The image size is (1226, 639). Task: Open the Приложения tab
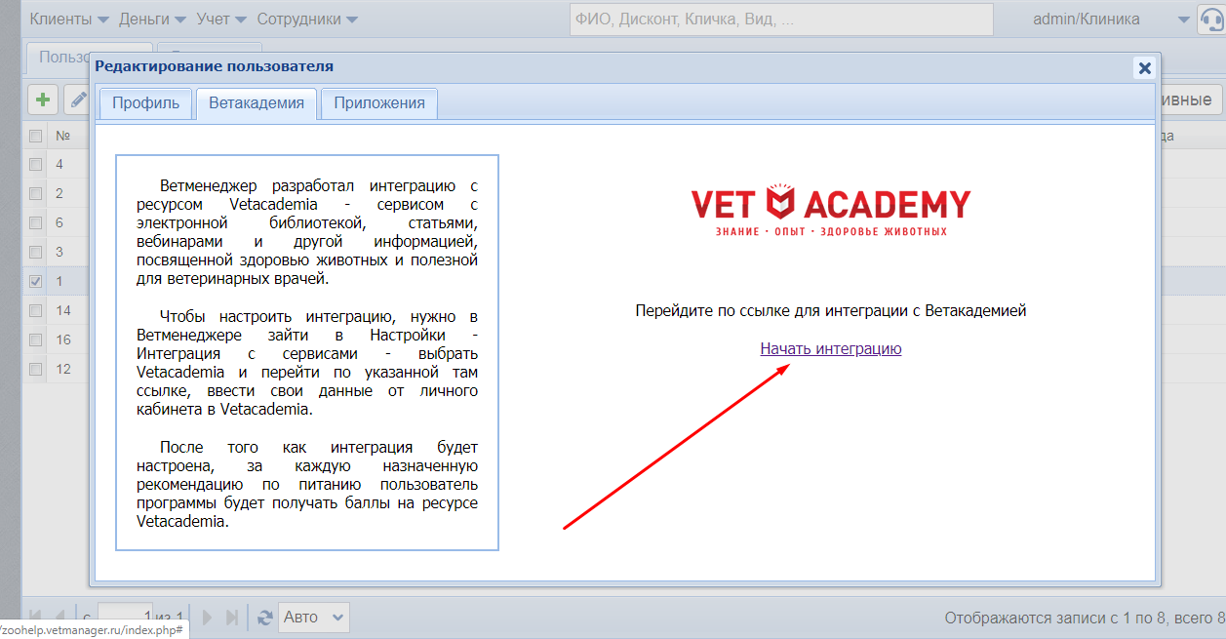pos(379,103)
